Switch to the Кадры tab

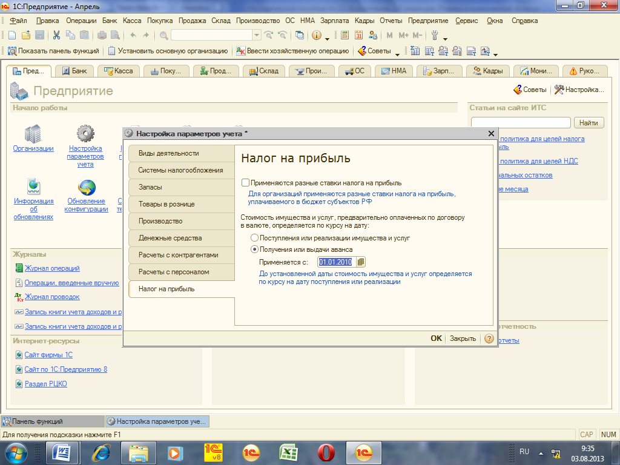(x=489, y=71)
